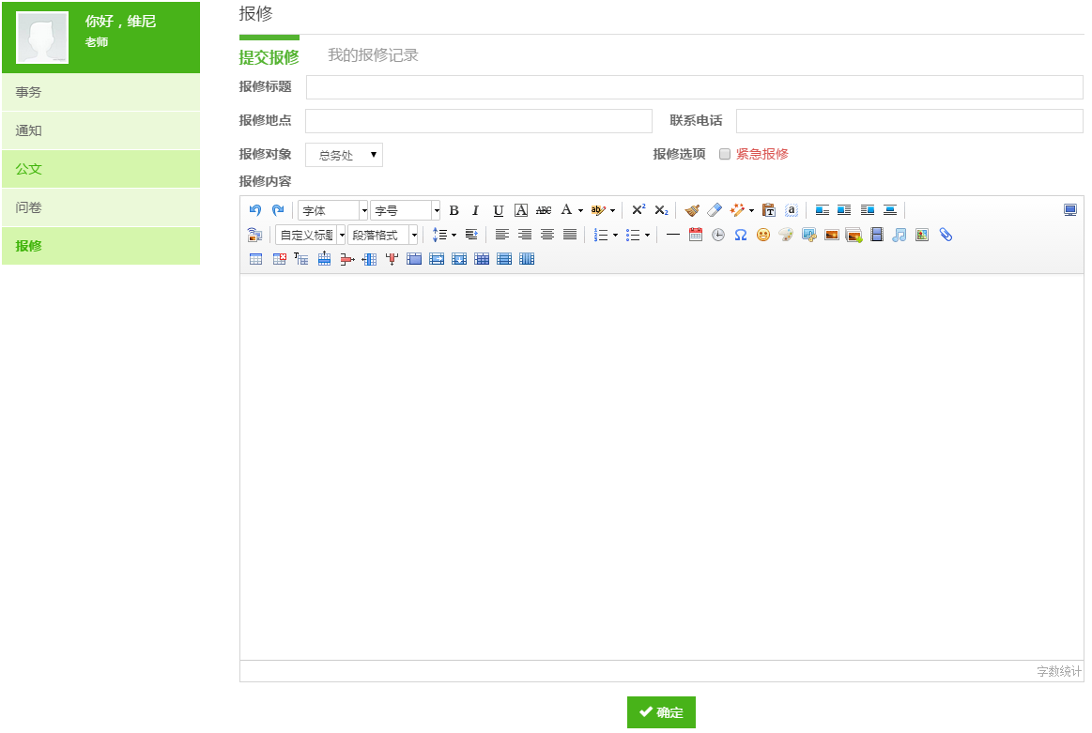Viewport: 1092px width, 733px height.
Task: Click the 报修标题 input field
Action: click(x=694, y=87)
